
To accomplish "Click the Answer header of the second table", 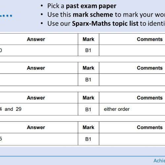I will coord(36,68).
